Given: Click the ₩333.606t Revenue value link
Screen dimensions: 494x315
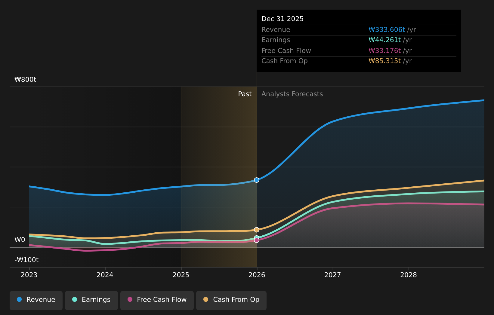Looking at the screenshot, I should (x=386, y=29).
